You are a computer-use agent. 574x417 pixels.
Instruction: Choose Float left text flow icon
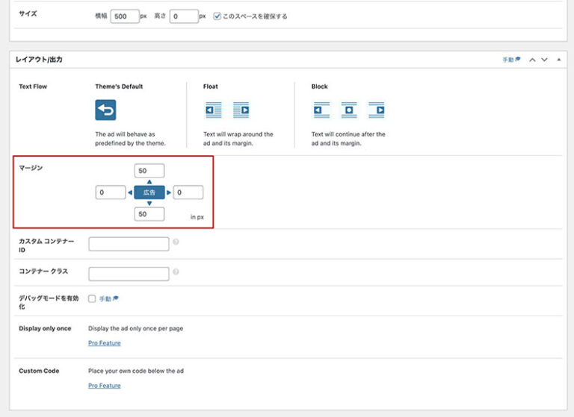[x=214, y=110]
